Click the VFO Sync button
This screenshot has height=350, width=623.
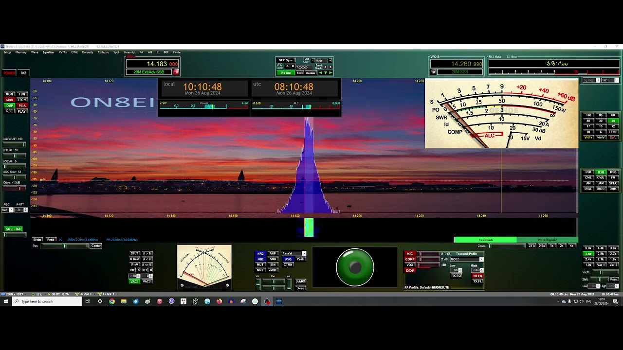pos(286,60)
